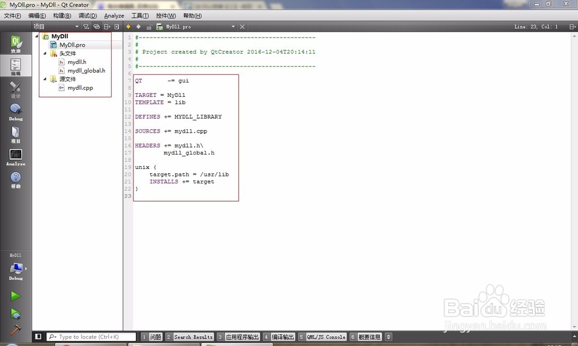Viewport: 578px width, 346px height.
Task: Synchronize project tree with editor
Action: [x=97, y=27]
